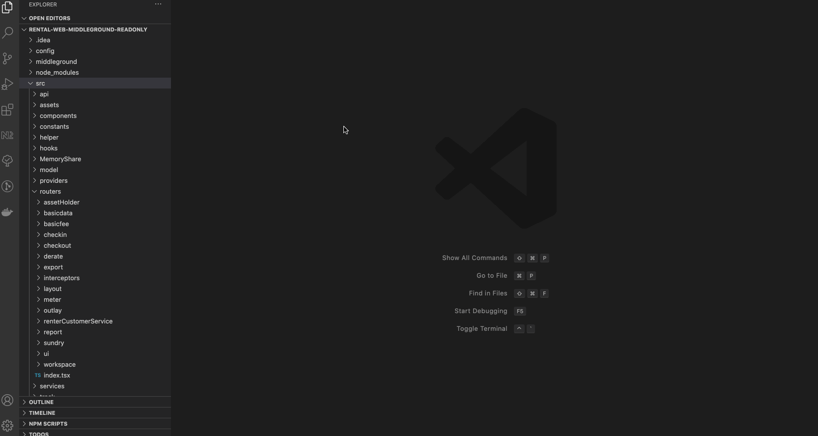Expand the providers folder
Image resolution: width=818 pixels, height=436 pixels.
pyautogui.click(x=95, y=181)
